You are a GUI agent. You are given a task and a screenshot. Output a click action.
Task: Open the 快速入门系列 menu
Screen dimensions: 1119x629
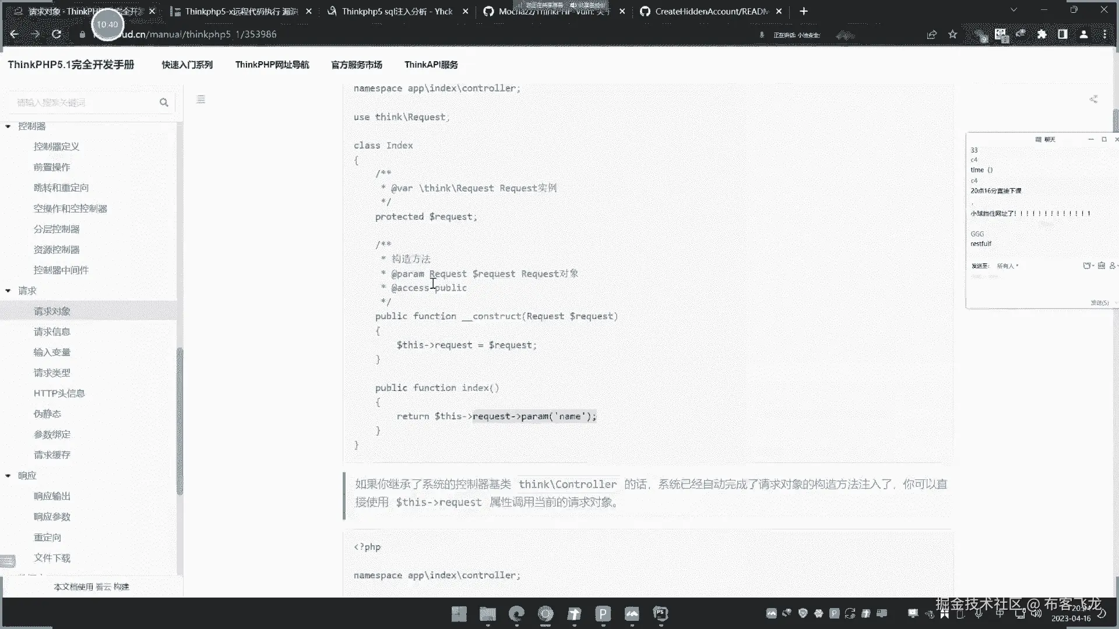187,65
